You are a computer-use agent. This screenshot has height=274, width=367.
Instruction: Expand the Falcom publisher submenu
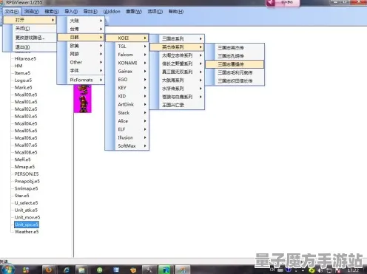pos(127,55)
